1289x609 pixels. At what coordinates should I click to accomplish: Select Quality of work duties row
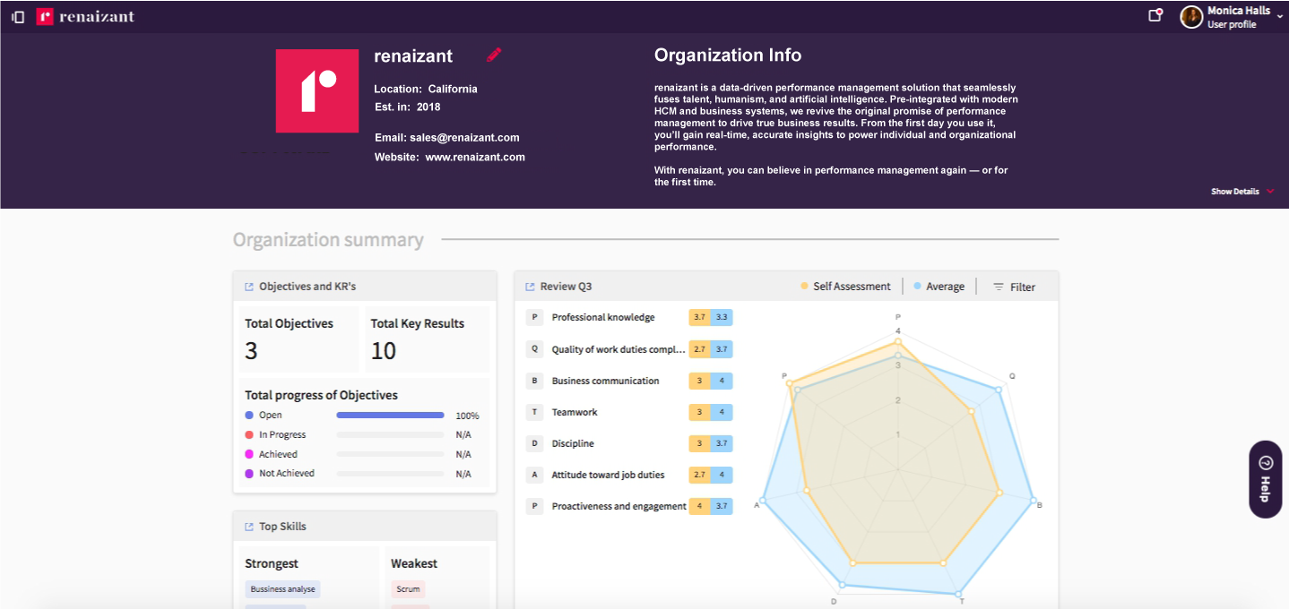[629, 349]
